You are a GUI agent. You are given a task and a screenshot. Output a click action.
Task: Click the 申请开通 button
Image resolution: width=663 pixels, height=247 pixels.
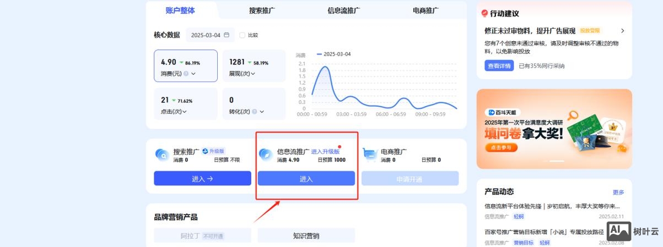(x=410, y=179)
